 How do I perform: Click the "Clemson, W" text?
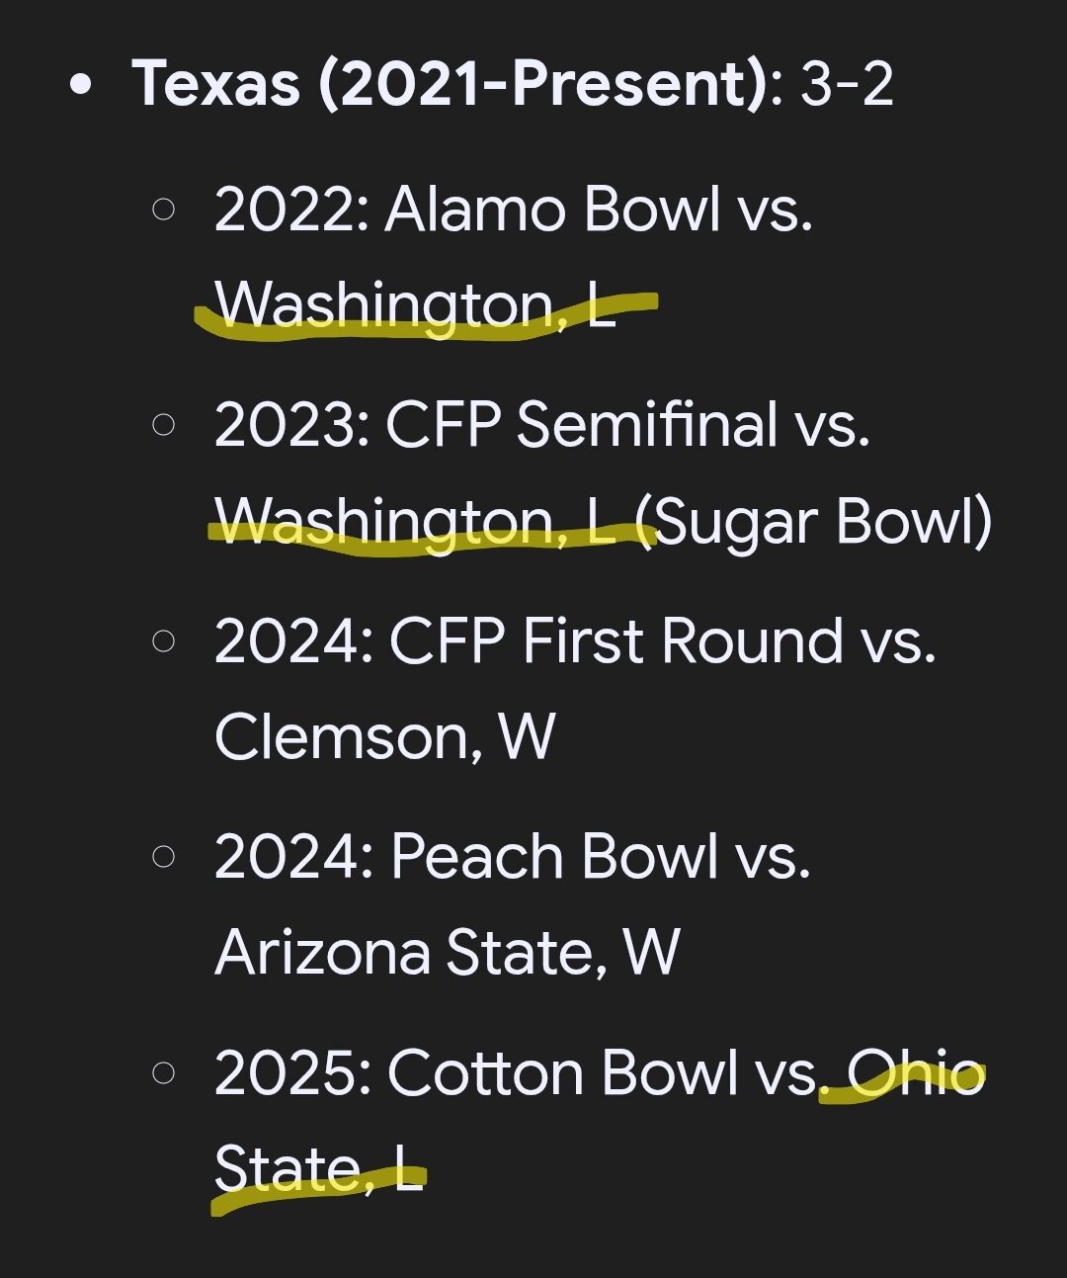[x=384, y=736]
